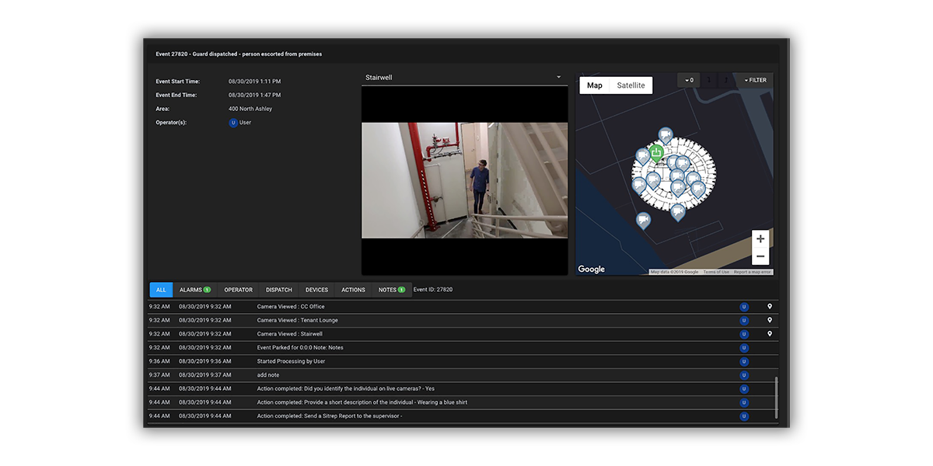
Task: Click the location pin in the CC Office row
Action: (x=770, y=307)
